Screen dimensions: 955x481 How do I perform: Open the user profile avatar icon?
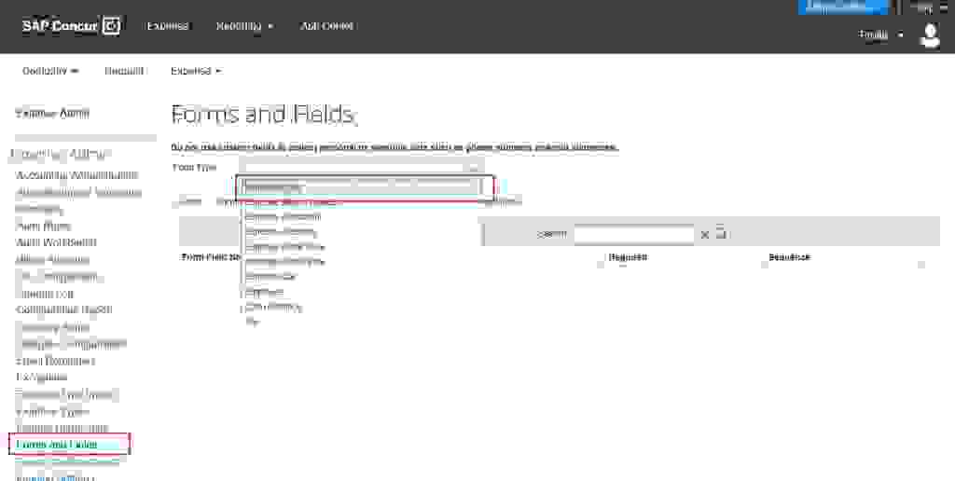pyautogui.click(x=930, y=35)
